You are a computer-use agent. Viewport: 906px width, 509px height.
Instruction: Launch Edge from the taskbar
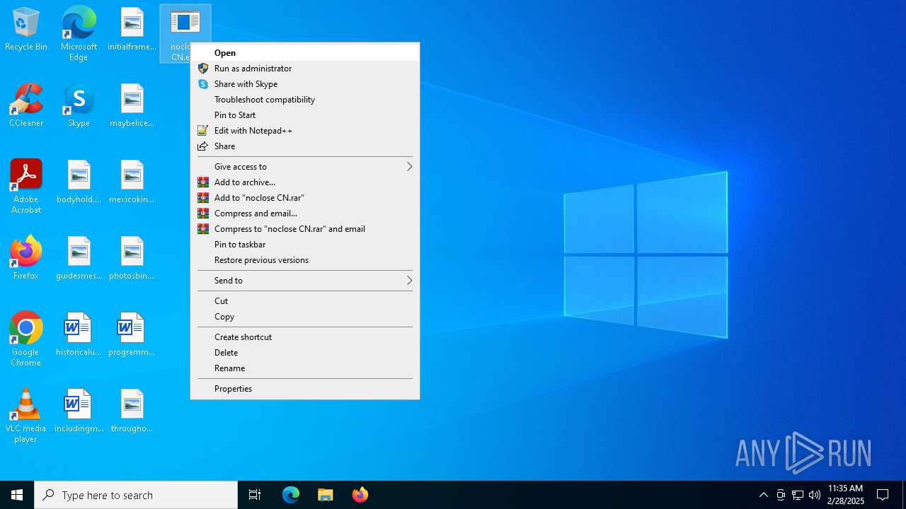pyautogui.click(x=291, y=495)
